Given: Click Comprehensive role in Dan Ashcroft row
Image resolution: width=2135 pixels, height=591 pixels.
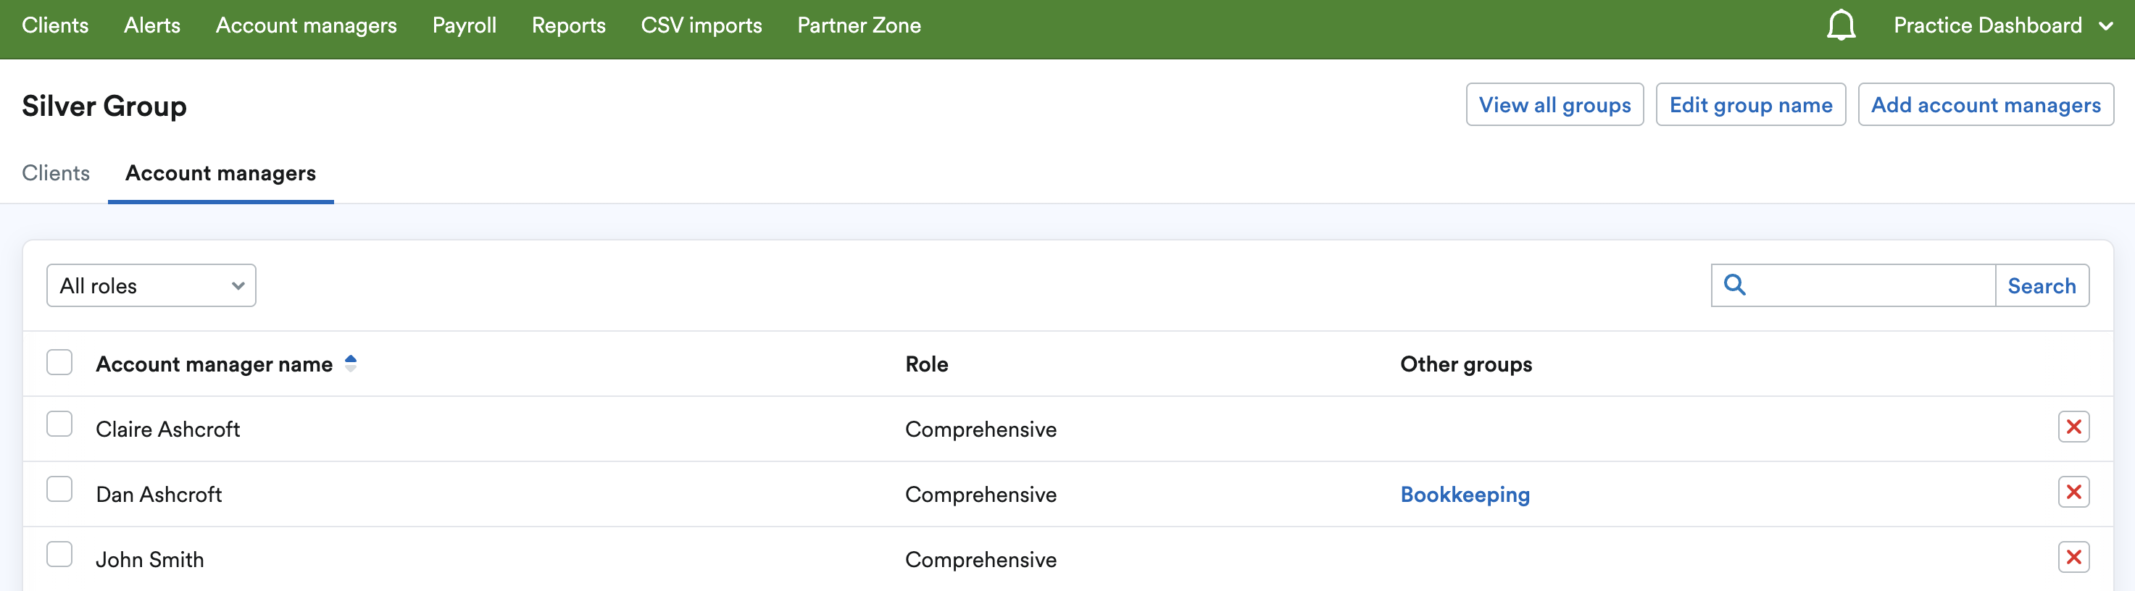Looking at the screenshot, I should coord(981,494).
